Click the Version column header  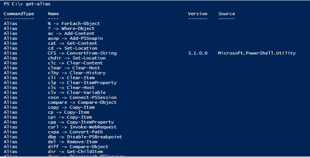coord(198,14)
